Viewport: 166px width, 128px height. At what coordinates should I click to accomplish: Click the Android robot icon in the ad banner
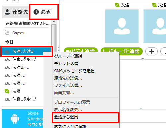coord(15,119)
